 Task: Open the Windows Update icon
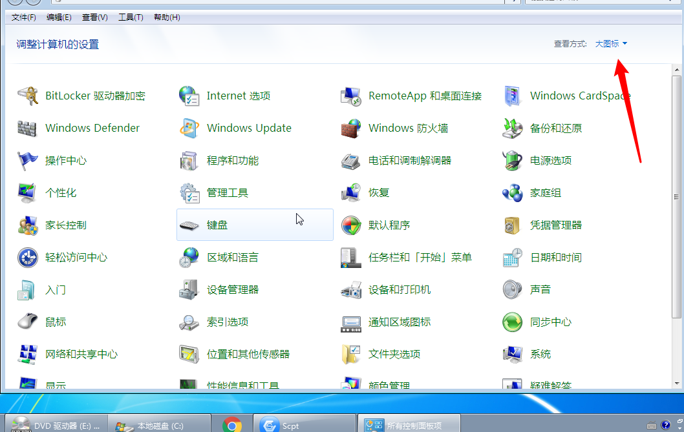tap(189, 129)
